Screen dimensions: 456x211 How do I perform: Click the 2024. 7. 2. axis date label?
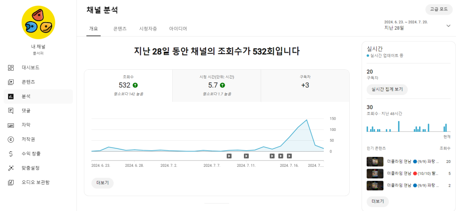click(x=169, y=165)
